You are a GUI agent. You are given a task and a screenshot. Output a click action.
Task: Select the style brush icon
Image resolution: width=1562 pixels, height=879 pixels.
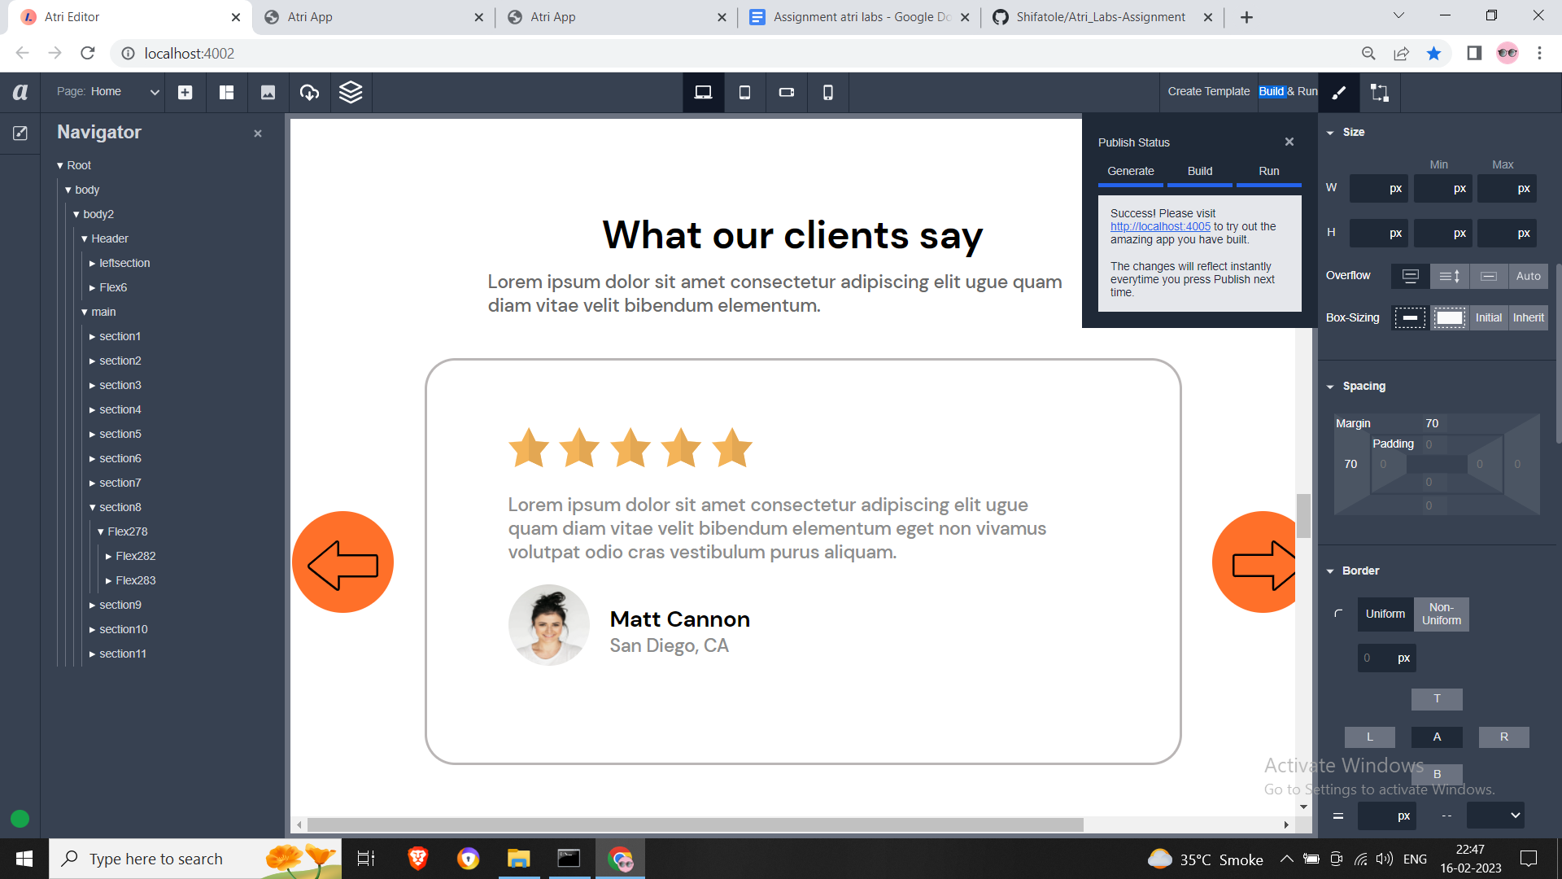pos(1339,93)
